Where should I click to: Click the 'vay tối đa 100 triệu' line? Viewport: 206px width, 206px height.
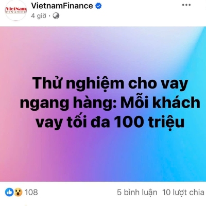point(110,122)
